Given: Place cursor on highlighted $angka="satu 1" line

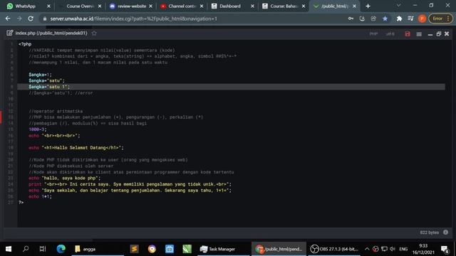Looking at the screenshot, I should [x=231, y=87].
